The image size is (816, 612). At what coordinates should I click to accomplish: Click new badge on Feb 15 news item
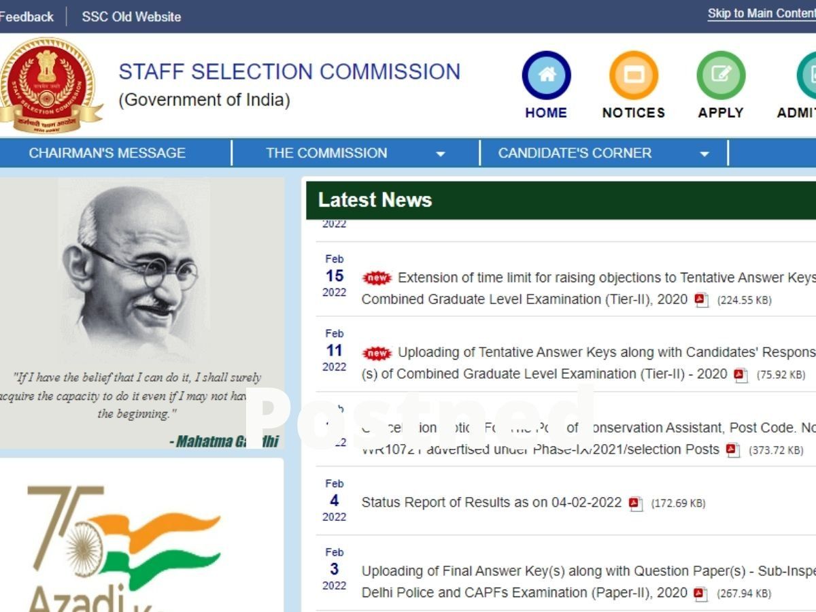coord(377,278)
